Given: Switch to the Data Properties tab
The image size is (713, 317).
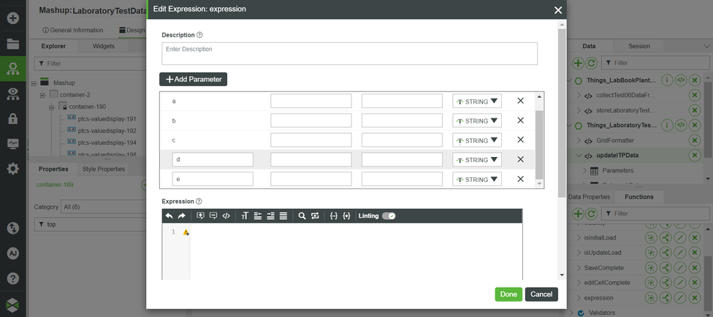Looking at the screenshot, I should click(x=589, y=197).
